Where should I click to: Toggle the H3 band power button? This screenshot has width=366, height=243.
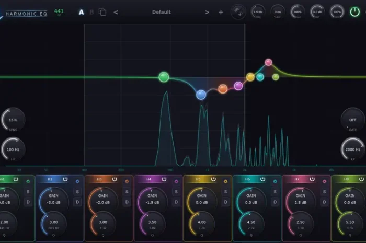115,179
